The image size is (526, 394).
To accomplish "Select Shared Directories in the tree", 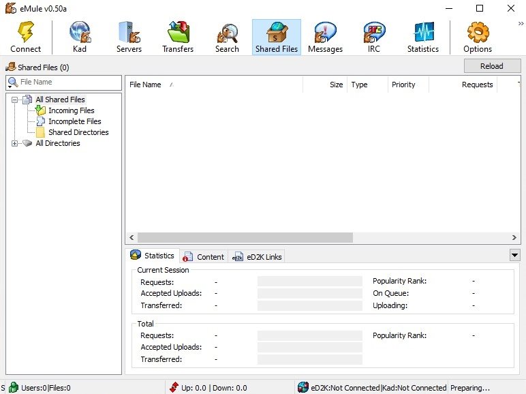I will point(78,132).
